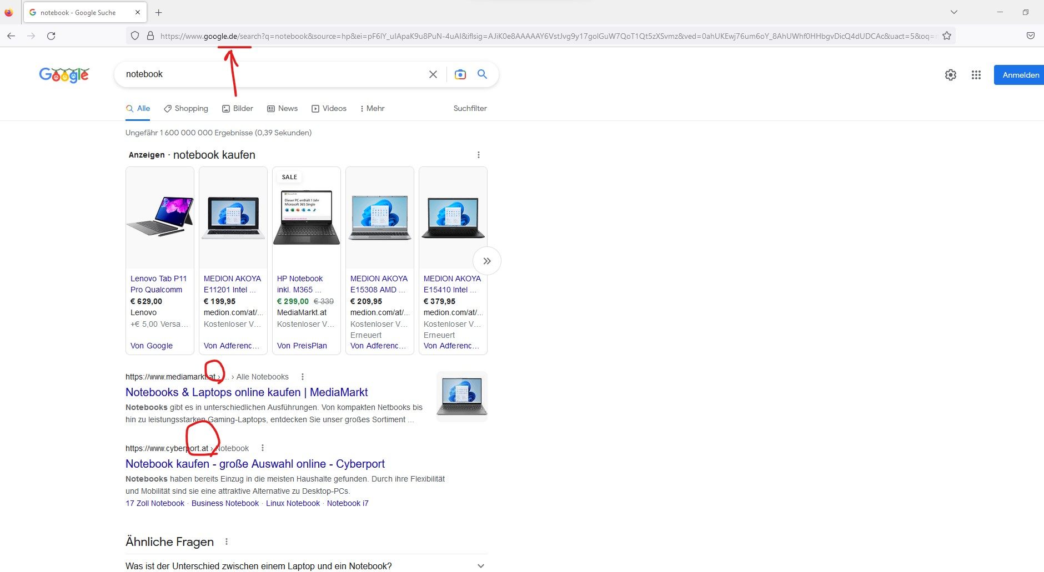Open the Lenovo Tab P11 product image
1044x572 pixels.
pos(160,216)
